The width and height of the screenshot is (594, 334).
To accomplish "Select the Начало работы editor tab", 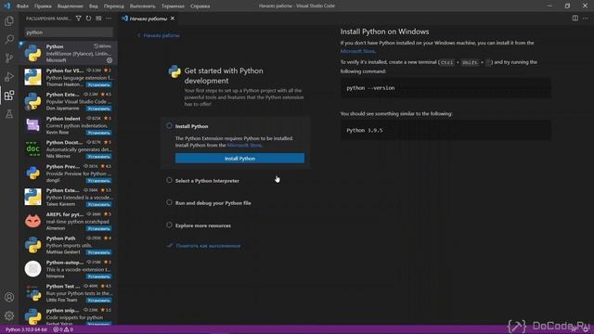I will pos(148,19).
